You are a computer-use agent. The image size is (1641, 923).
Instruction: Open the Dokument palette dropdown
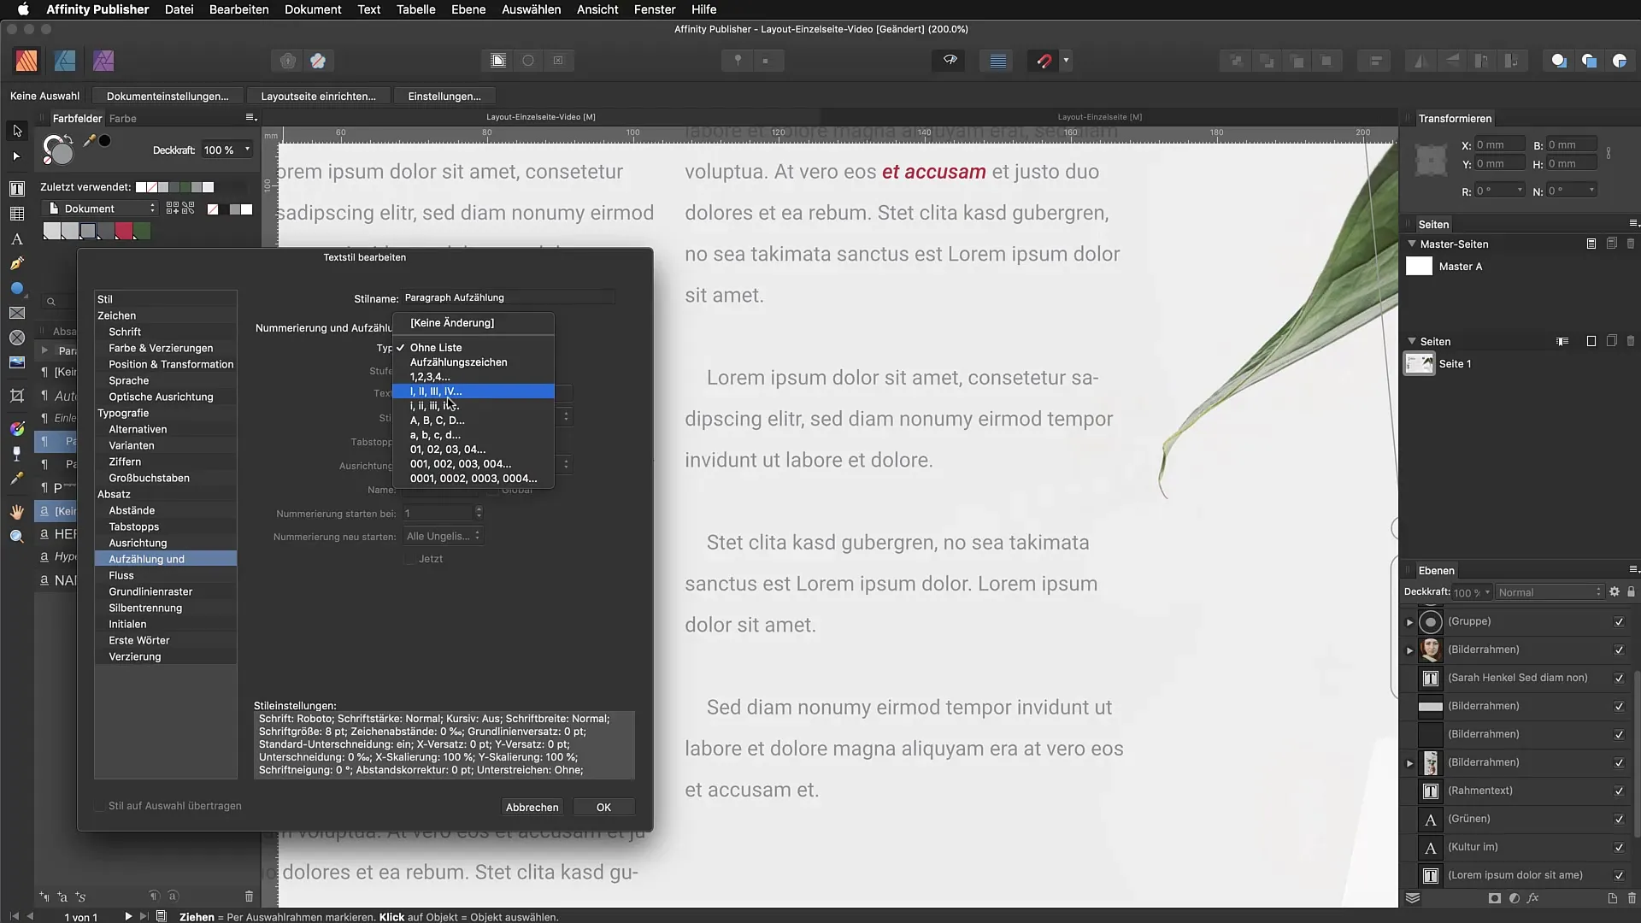pyautogui.click(x=102, y=209)
